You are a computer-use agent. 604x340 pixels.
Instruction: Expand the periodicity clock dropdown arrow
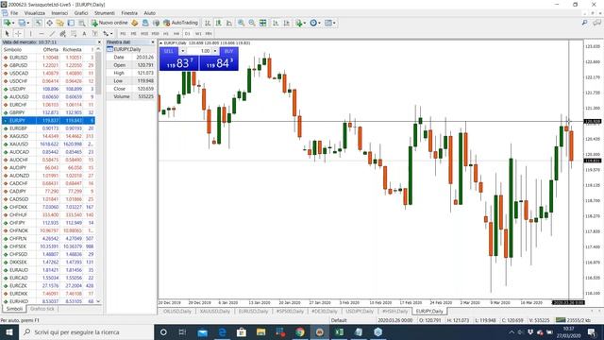319,23
